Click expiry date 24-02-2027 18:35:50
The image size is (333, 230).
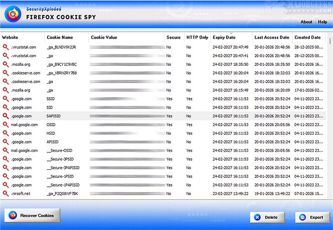[x=230, y=64]
